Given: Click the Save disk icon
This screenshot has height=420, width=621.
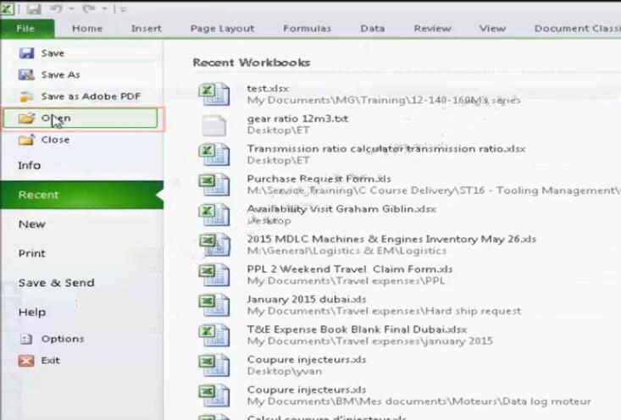Looking at the screenshot, I should pos(26,53).
